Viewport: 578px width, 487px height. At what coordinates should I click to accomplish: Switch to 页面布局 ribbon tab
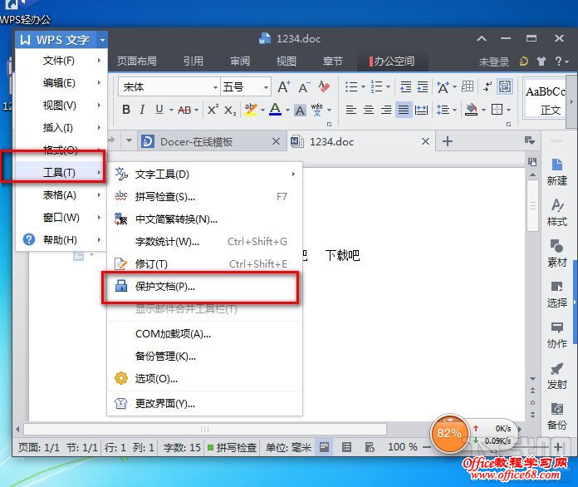pyautogui.click(x=137, y=61)
